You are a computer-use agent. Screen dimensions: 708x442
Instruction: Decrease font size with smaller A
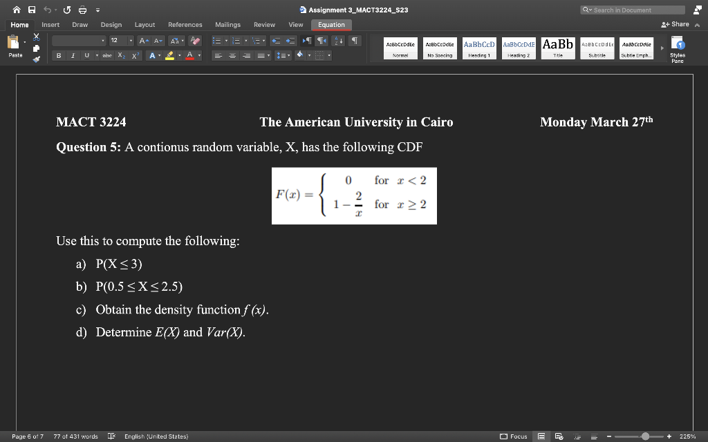pos(158,41)
